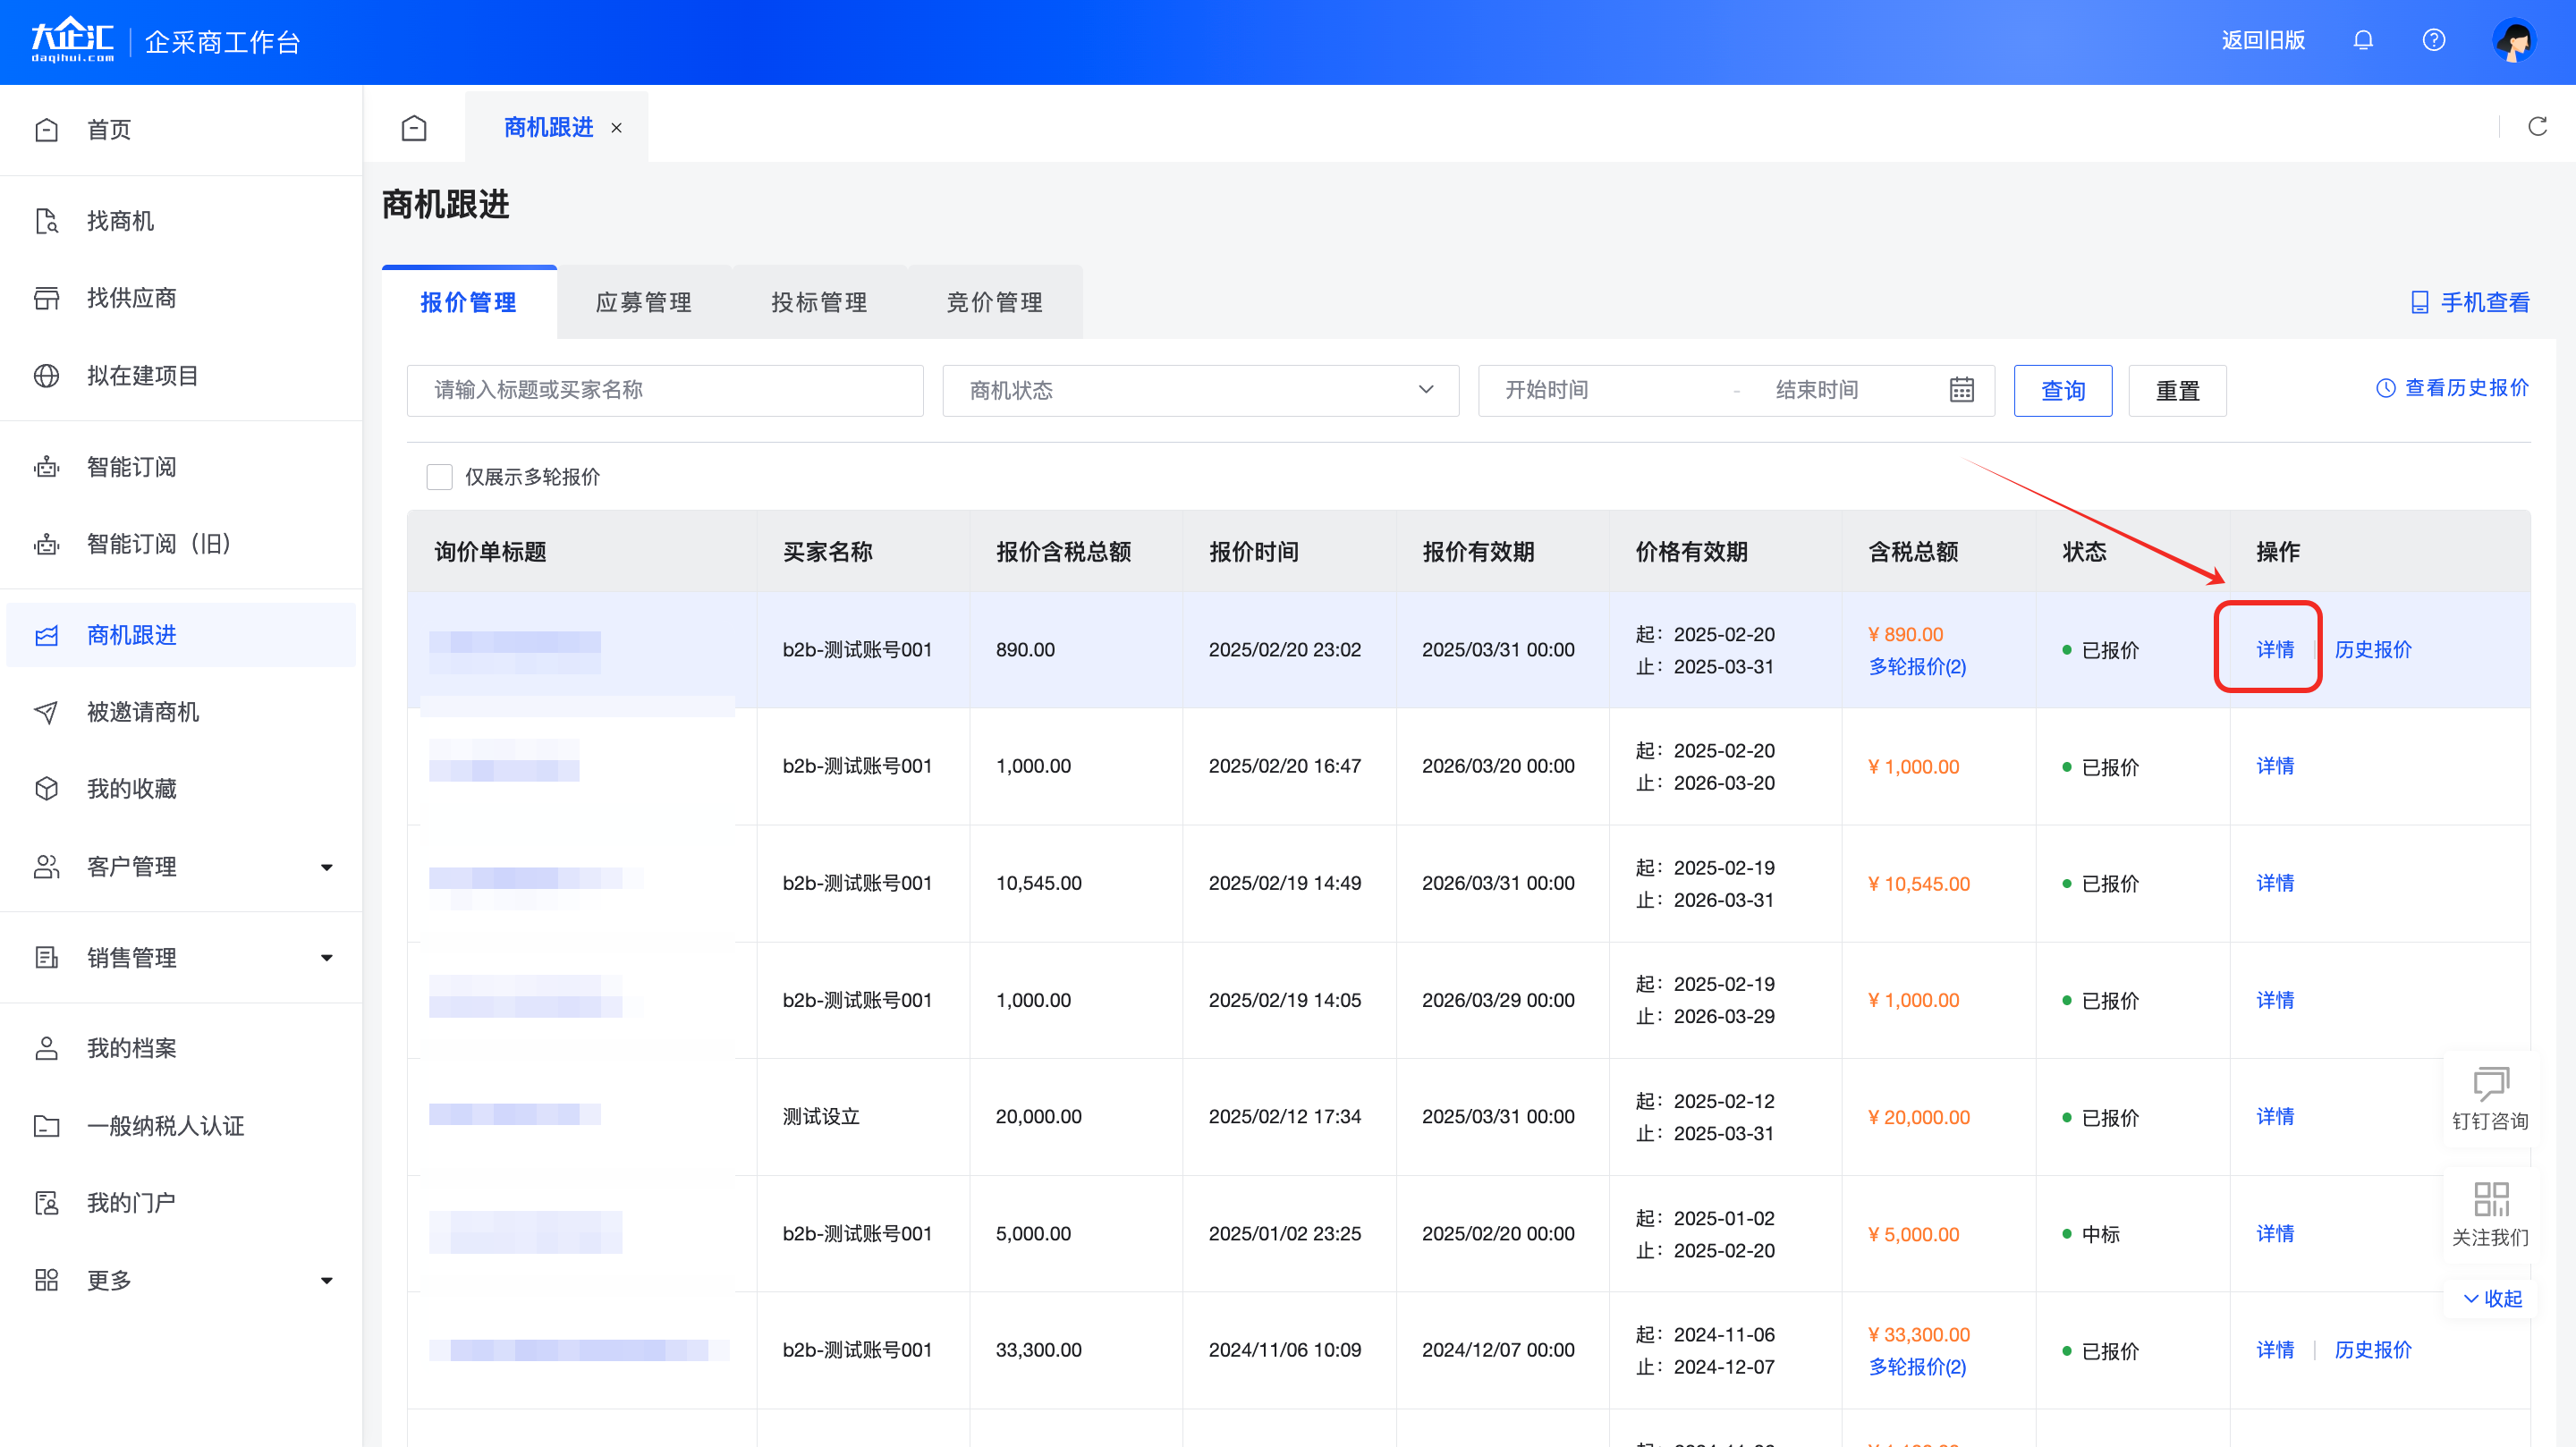Viewport: 2576px width, 1447px height.
Task: Click the 查询 button
Action: 2063,390
